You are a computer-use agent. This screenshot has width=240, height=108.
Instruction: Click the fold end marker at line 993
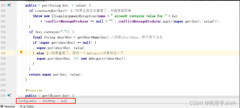16,27
